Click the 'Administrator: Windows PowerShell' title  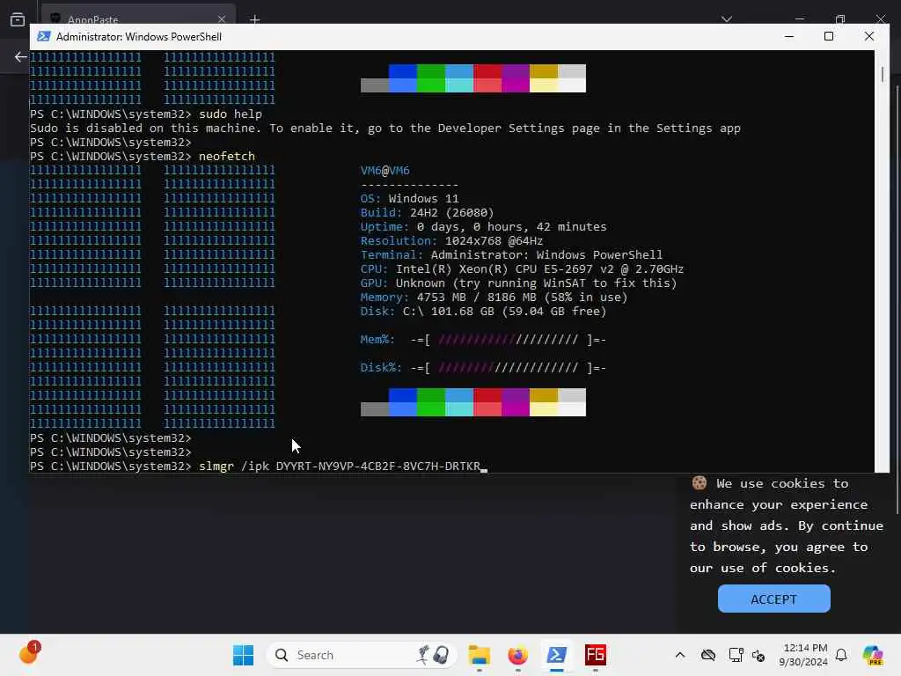tap(139, 36)
